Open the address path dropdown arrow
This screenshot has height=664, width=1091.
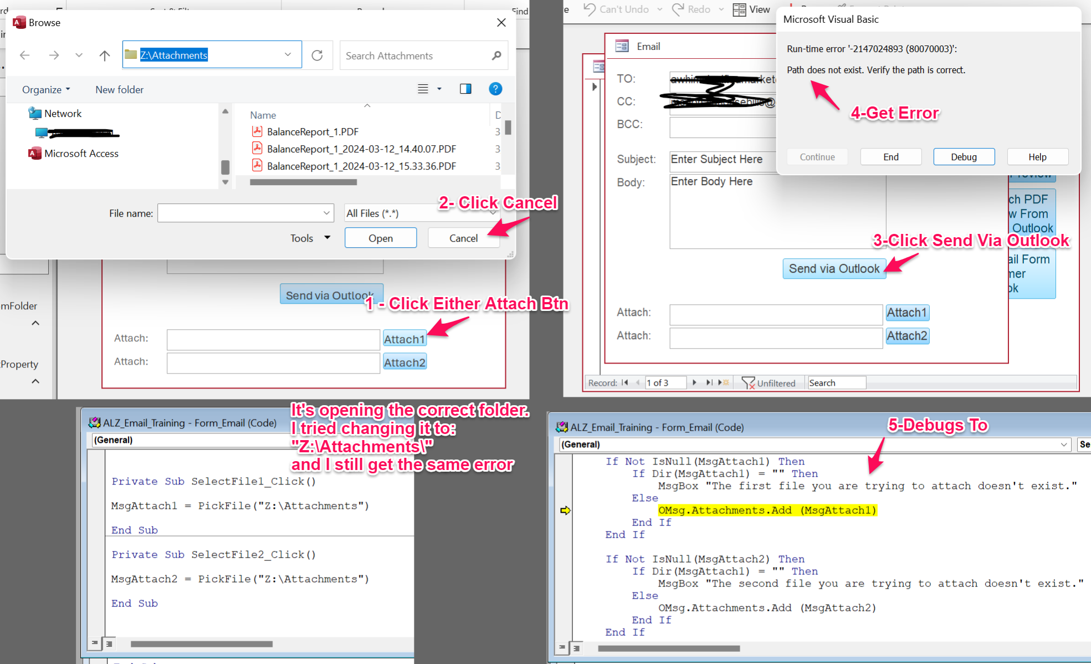tap(288, 54)
